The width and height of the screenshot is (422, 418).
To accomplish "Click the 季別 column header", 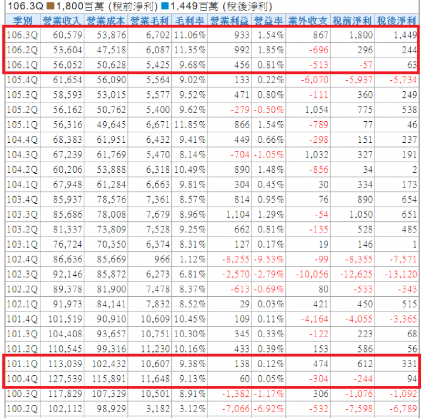I will tap(23, 20).
